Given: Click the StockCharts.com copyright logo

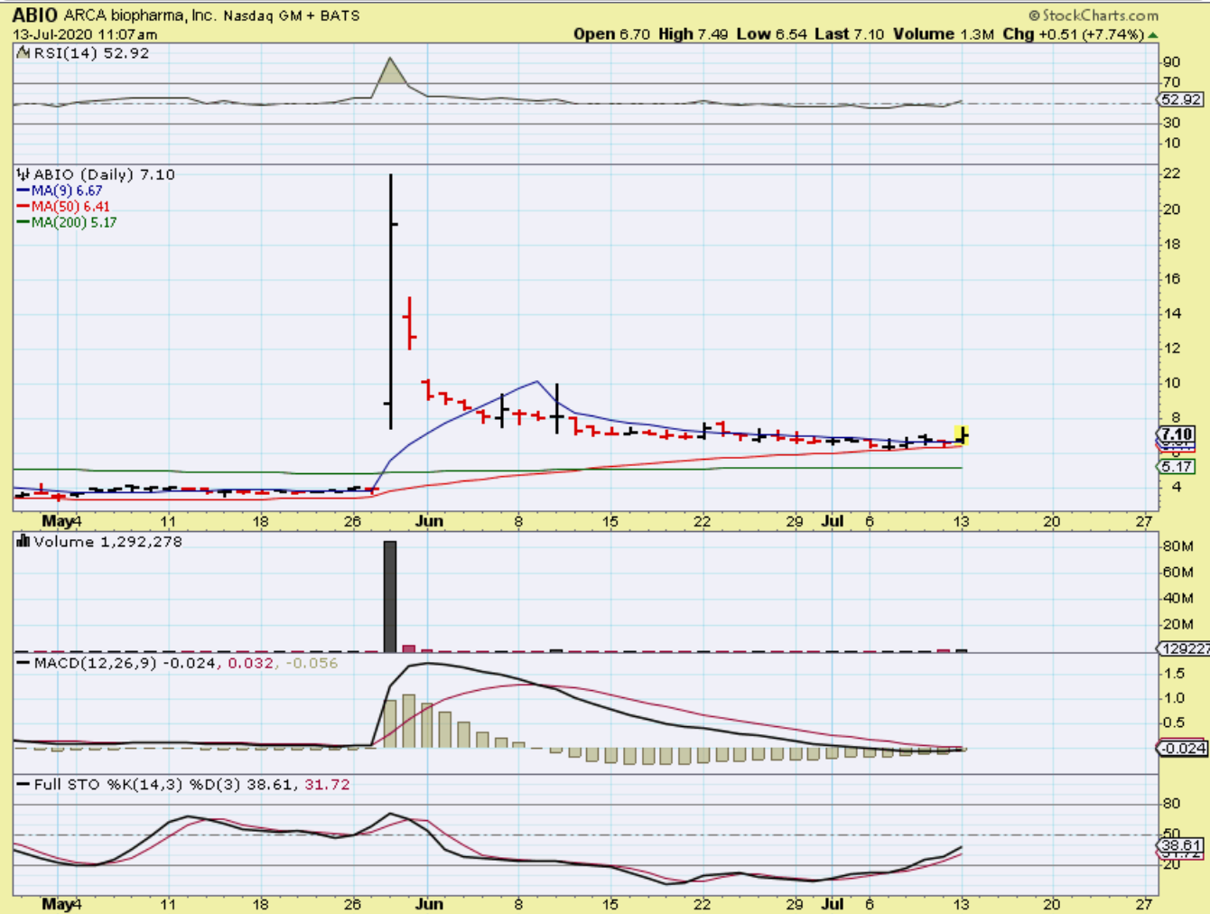Looking at the screenshot, I should 1094,15.
